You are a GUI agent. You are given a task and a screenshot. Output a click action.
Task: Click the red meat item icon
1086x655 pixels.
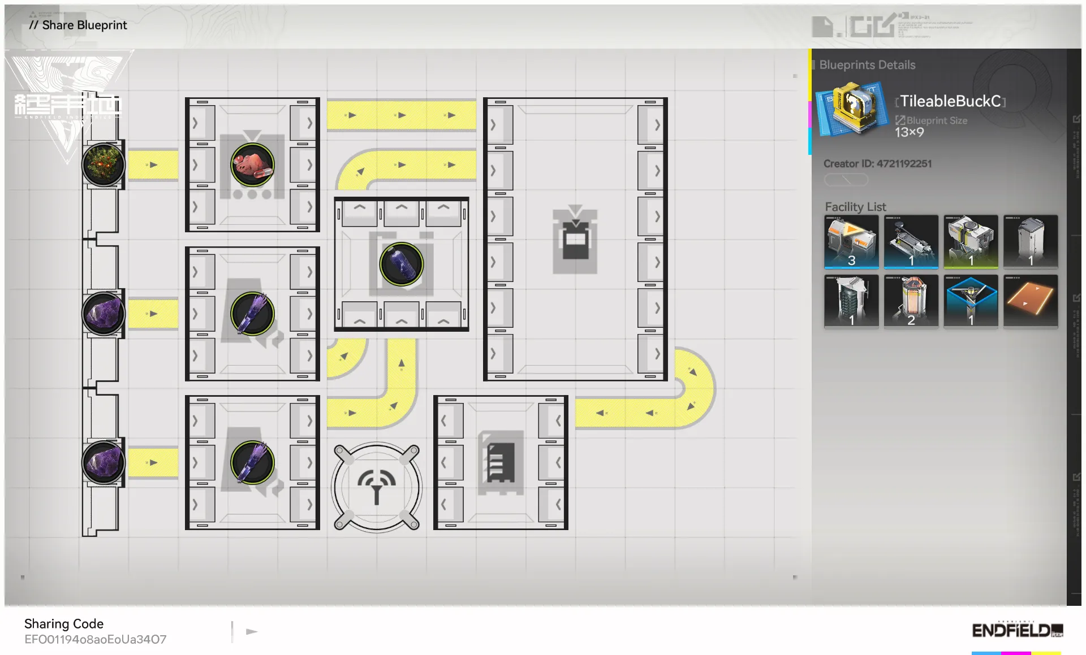tap(252, 164)
